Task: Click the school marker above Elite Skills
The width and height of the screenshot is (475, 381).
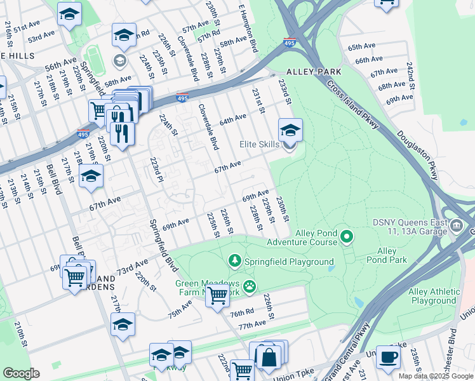Action: pos(290,130)
